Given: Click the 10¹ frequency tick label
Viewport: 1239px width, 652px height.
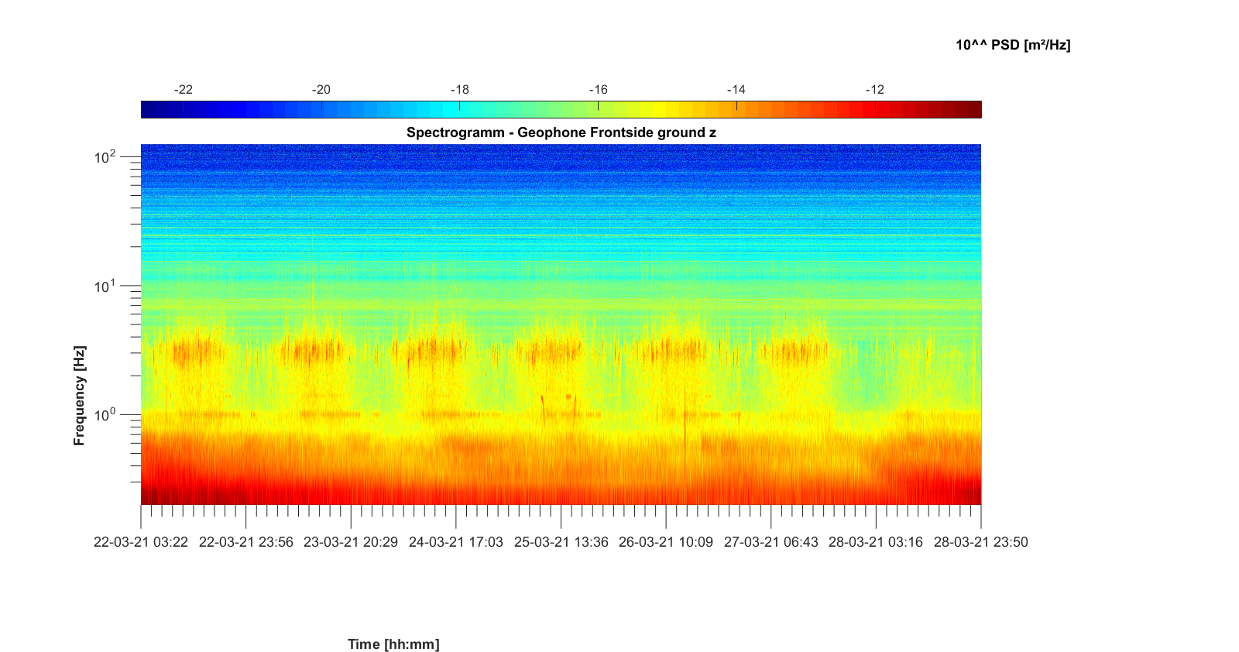Looking at the screenshot, I should pyautogui.click(x=105, y=287).
